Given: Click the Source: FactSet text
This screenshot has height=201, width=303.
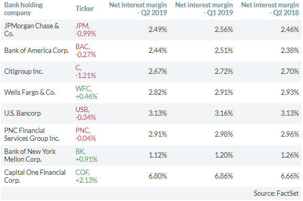Looking at the screenshot, I should tap(276, 193).
